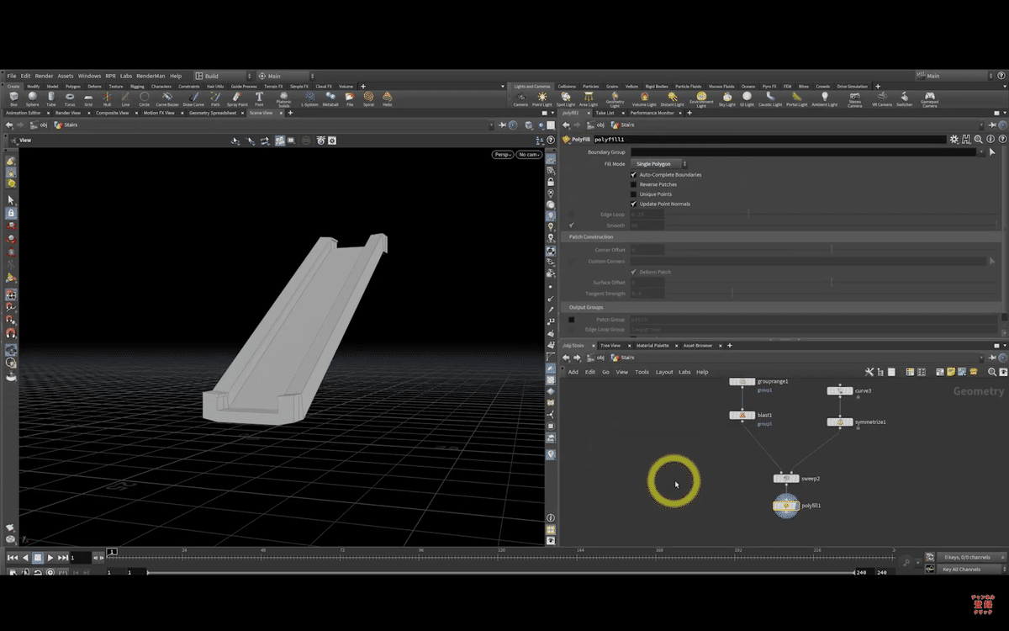This screenshot has height=631, width=1009.
Task: Select the Platonic Solids shelf tool
Action: point(283,99)
